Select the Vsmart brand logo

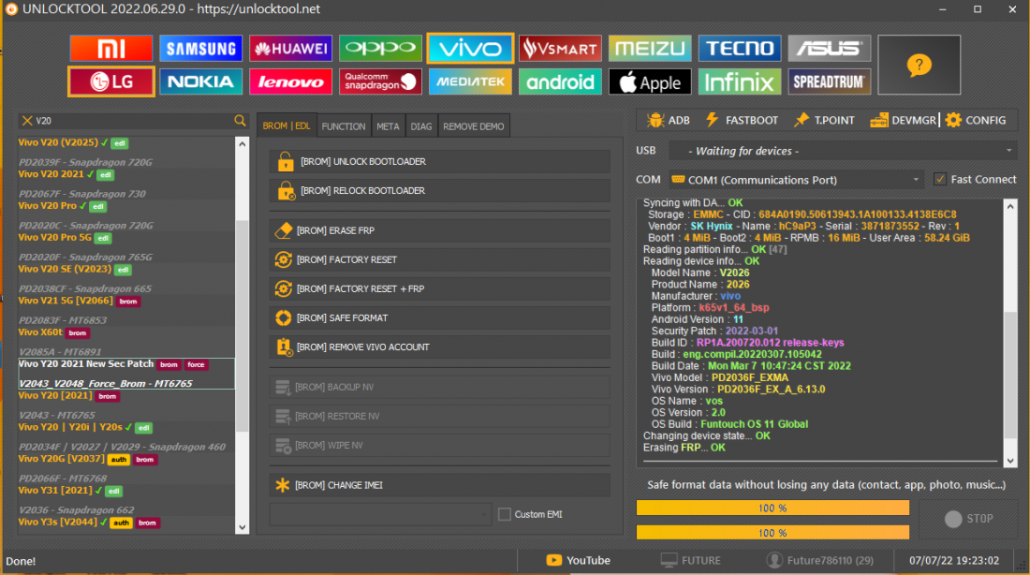(x=560, y=48)
